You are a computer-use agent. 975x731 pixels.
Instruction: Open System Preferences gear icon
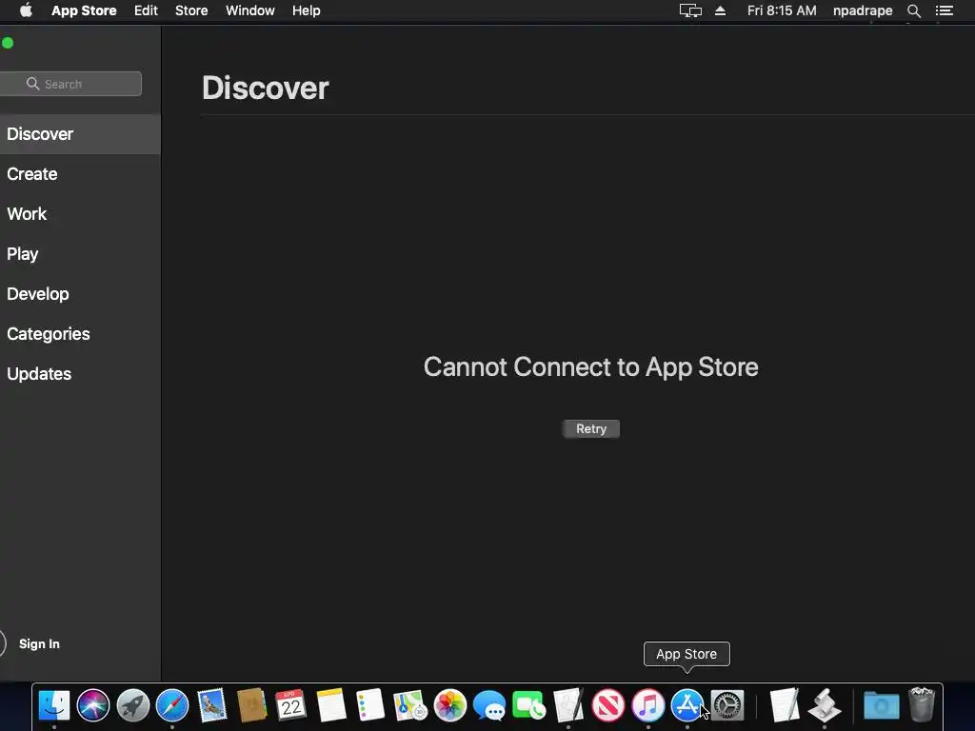click(726, 705)
